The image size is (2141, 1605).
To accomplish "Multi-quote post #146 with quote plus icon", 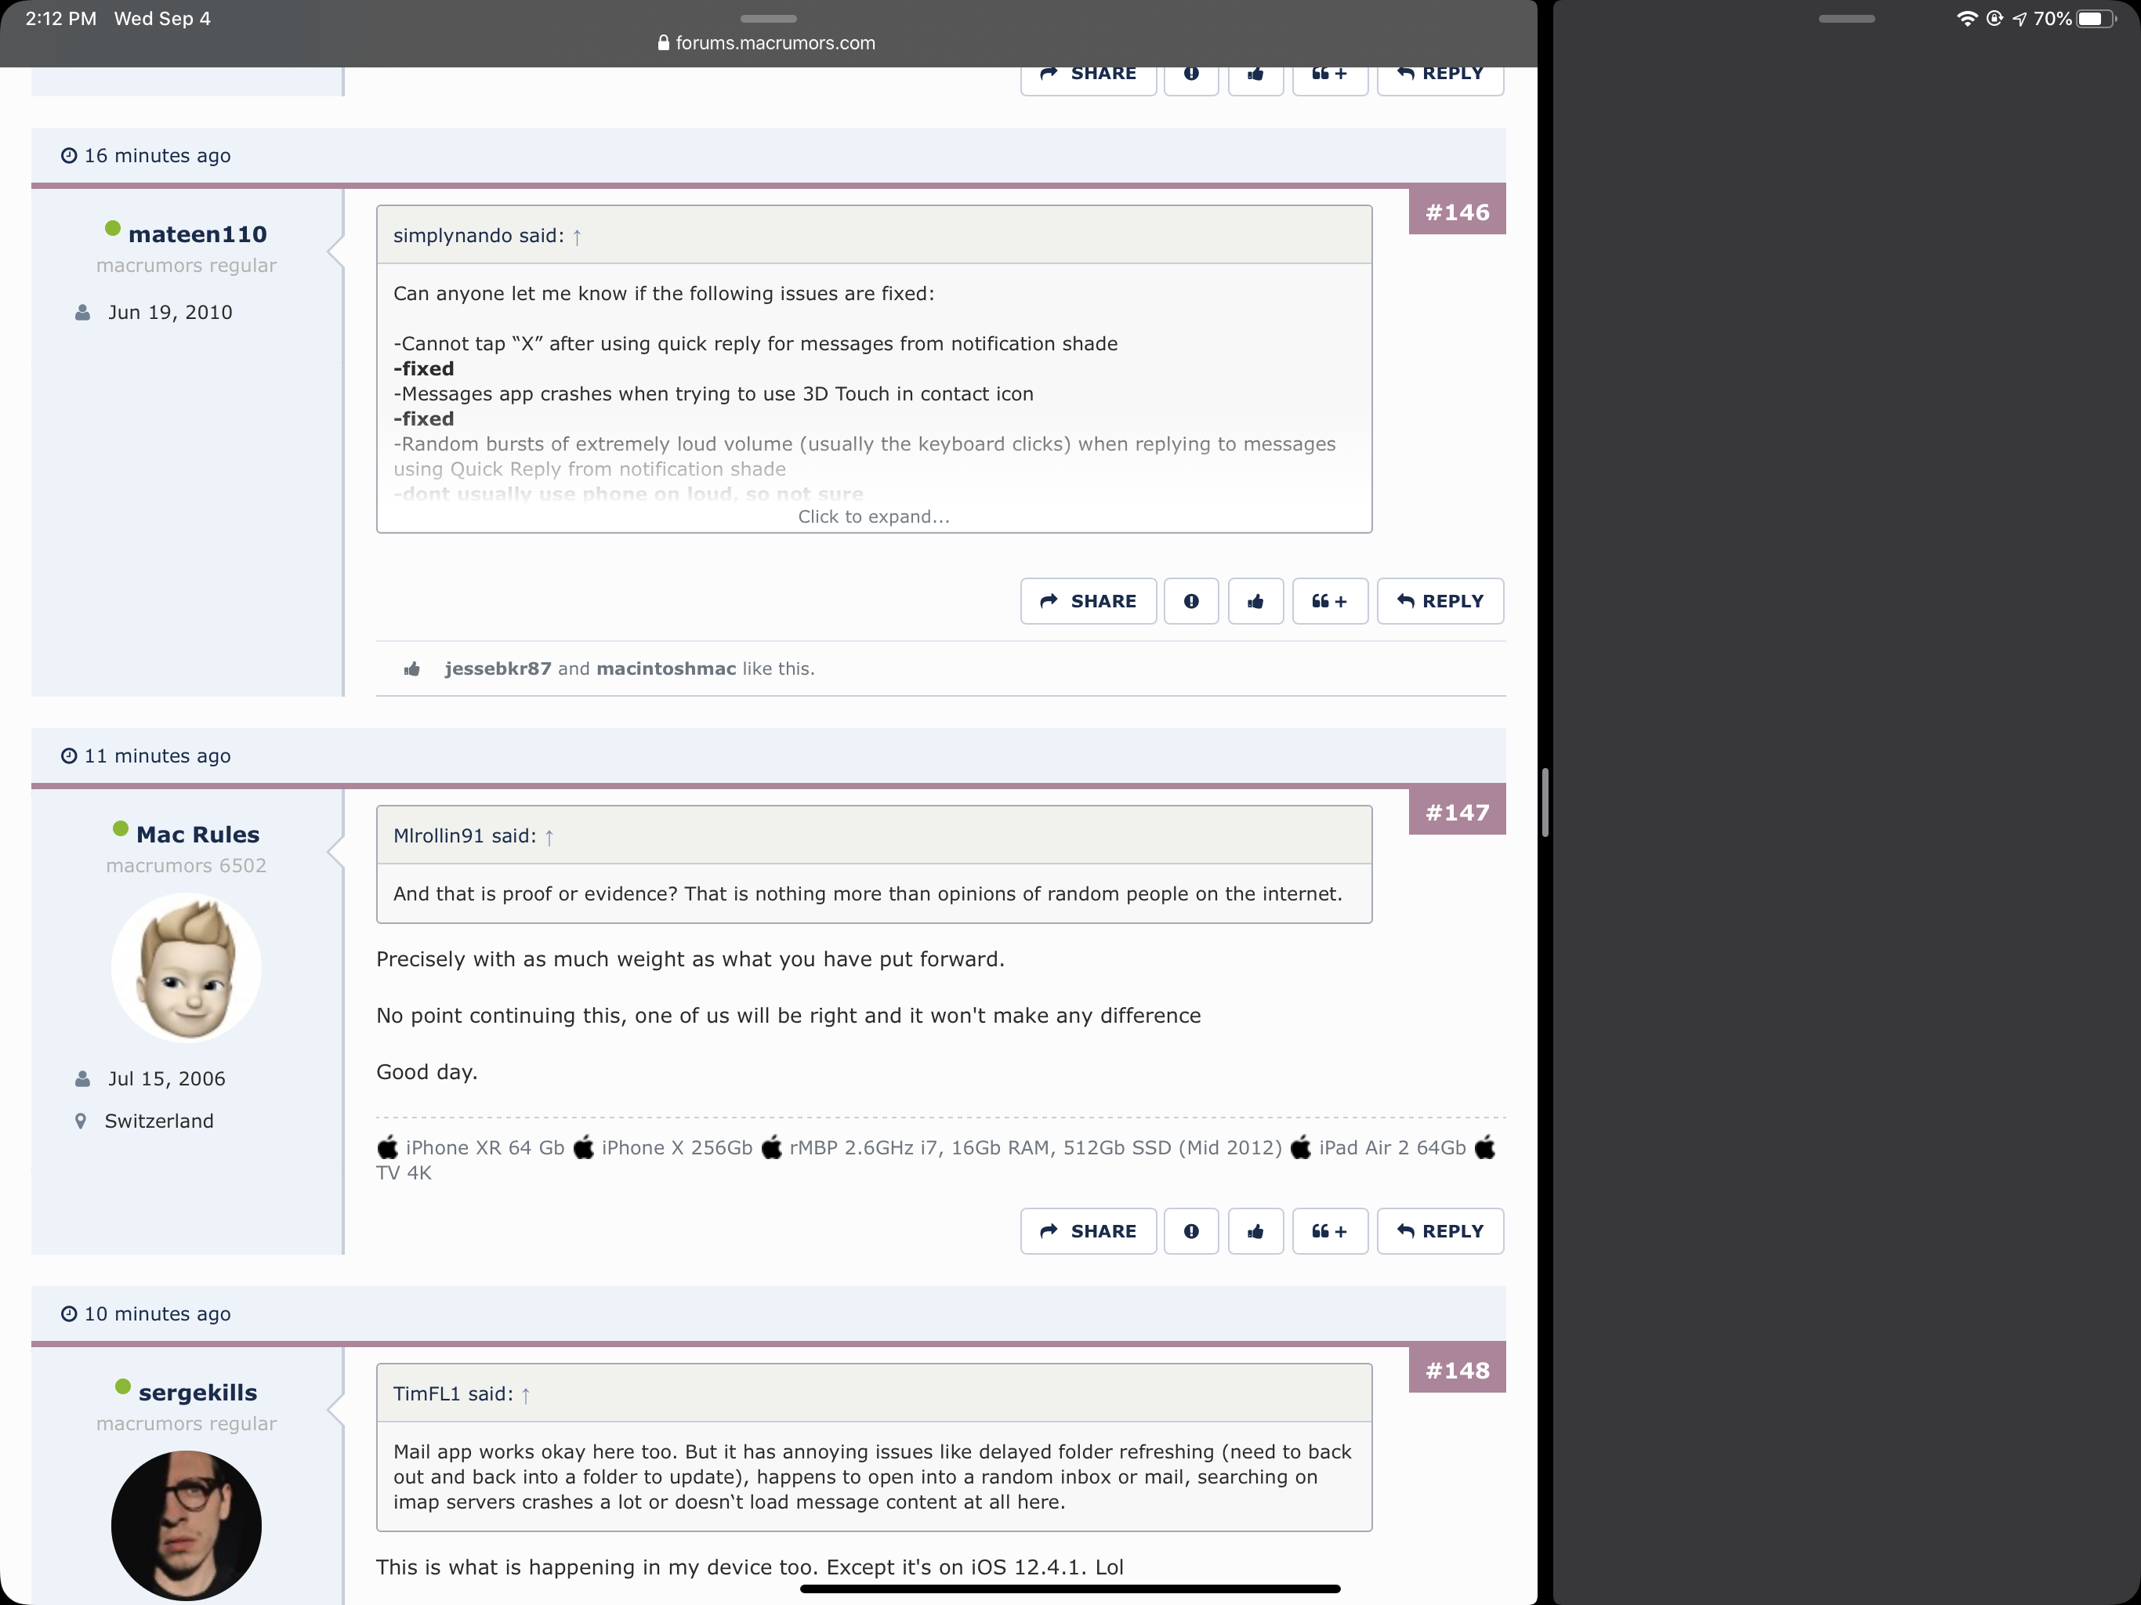I will (x=1330, y=601).
